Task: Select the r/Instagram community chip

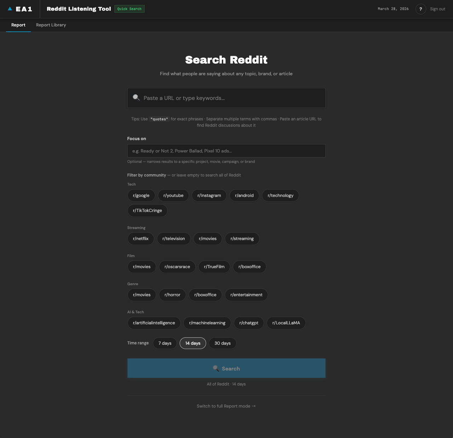Action: (x=209, y=195)
